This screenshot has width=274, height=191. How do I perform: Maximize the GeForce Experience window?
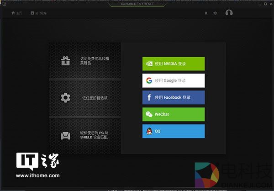pyautogui.click(x=265, y=4)
